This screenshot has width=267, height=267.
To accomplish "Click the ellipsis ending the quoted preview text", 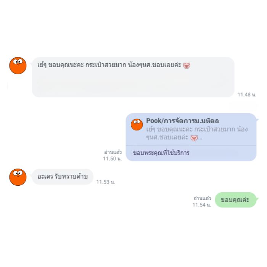I will click(x=200, y=139).
